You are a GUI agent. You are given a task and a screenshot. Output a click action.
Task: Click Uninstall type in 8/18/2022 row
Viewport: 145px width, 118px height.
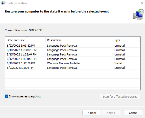click(x=120, y=50)
